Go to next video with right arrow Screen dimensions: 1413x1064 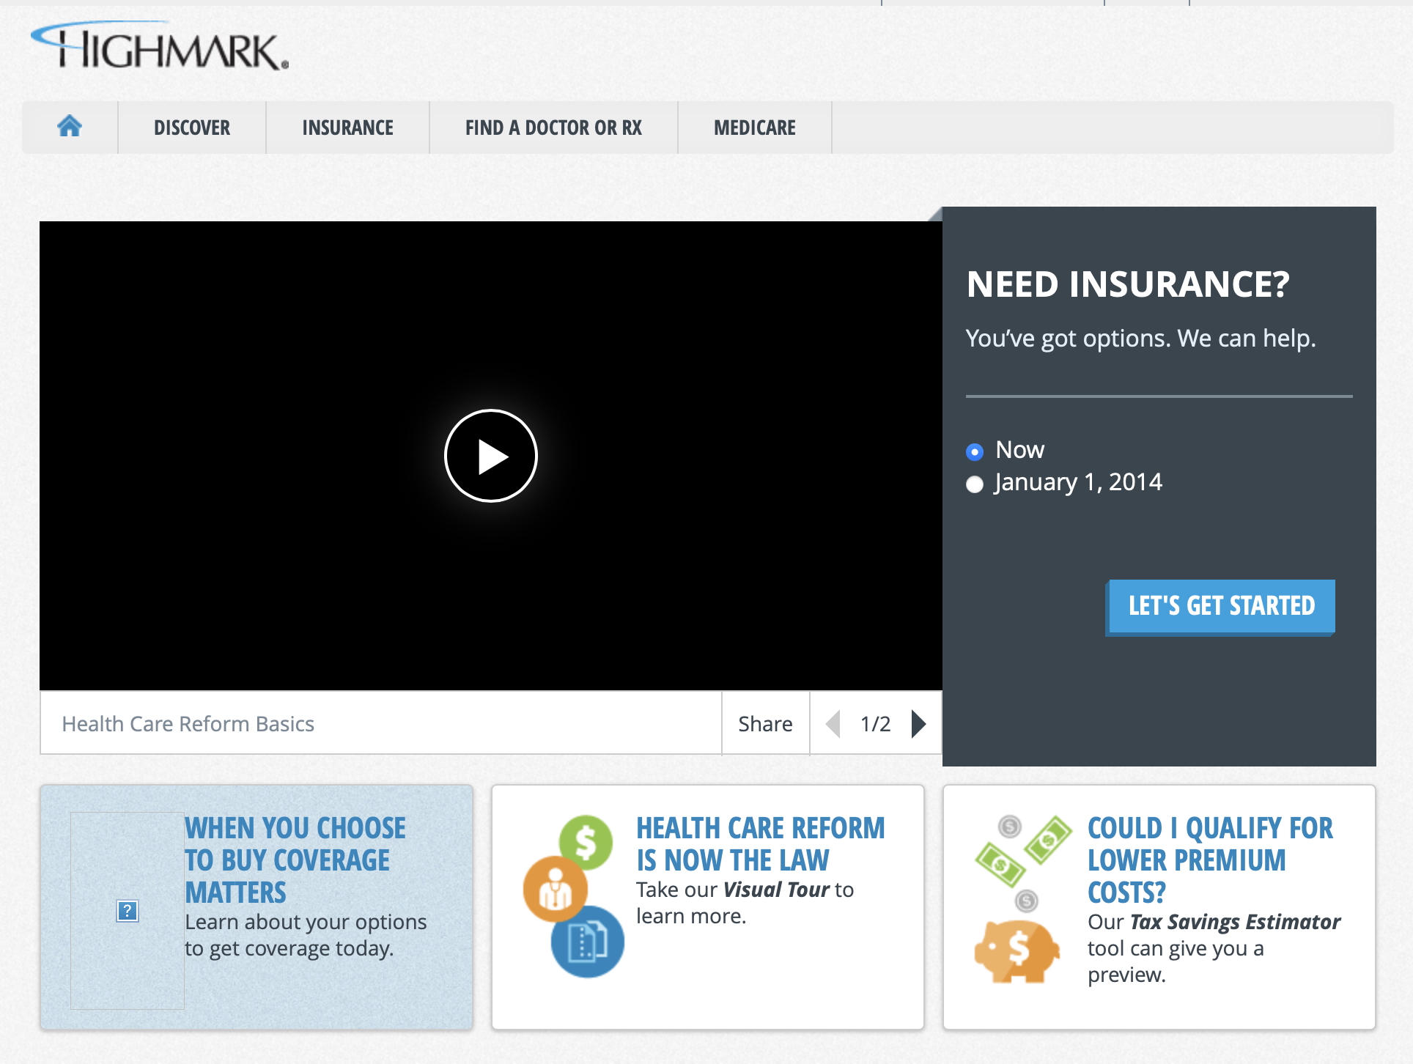point(918,724)
